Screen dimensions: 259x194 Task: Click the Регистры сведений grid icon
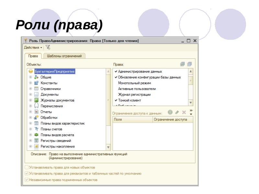point(36,141)
